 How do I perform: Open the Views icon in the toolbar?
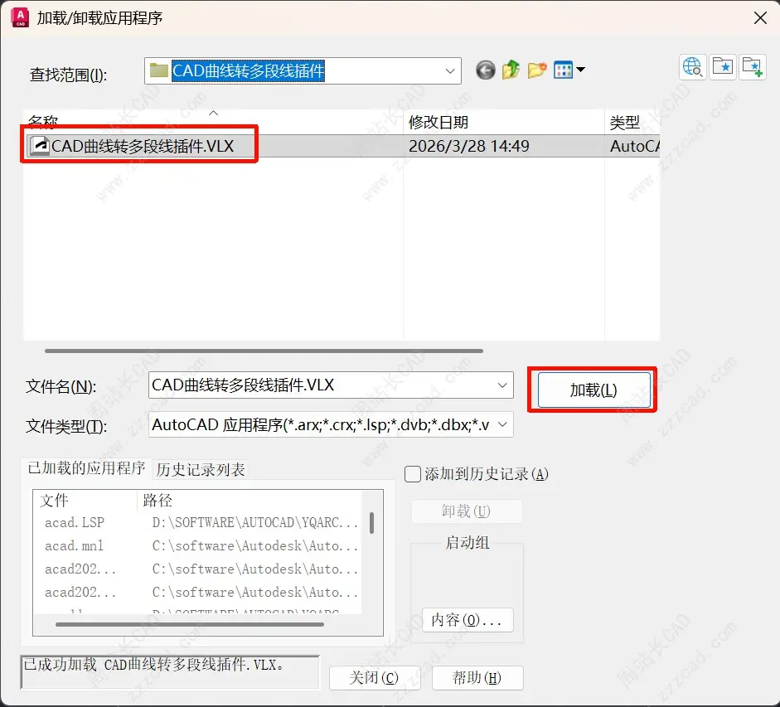point(563,70)
